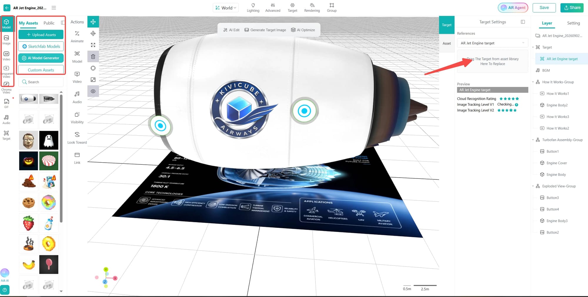This screenshot has height=297, width=588.
Task: Open the Lighting settings
Action: coord(253,8)
